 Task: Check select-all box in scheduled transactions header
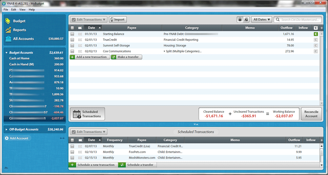(72, 140)
